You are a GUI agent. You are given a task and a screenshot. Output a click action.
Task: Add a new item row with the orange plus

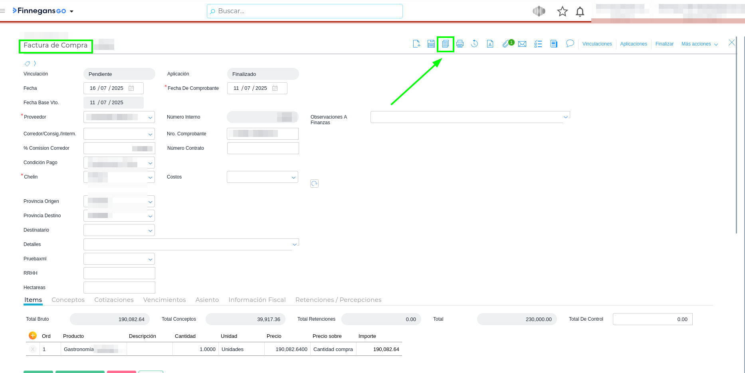click(x=33, y=336)
